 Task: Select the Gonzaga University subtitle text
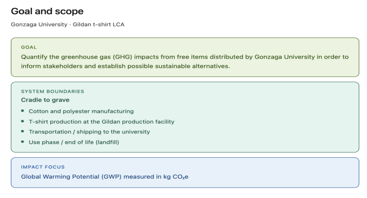coord(67,24)
